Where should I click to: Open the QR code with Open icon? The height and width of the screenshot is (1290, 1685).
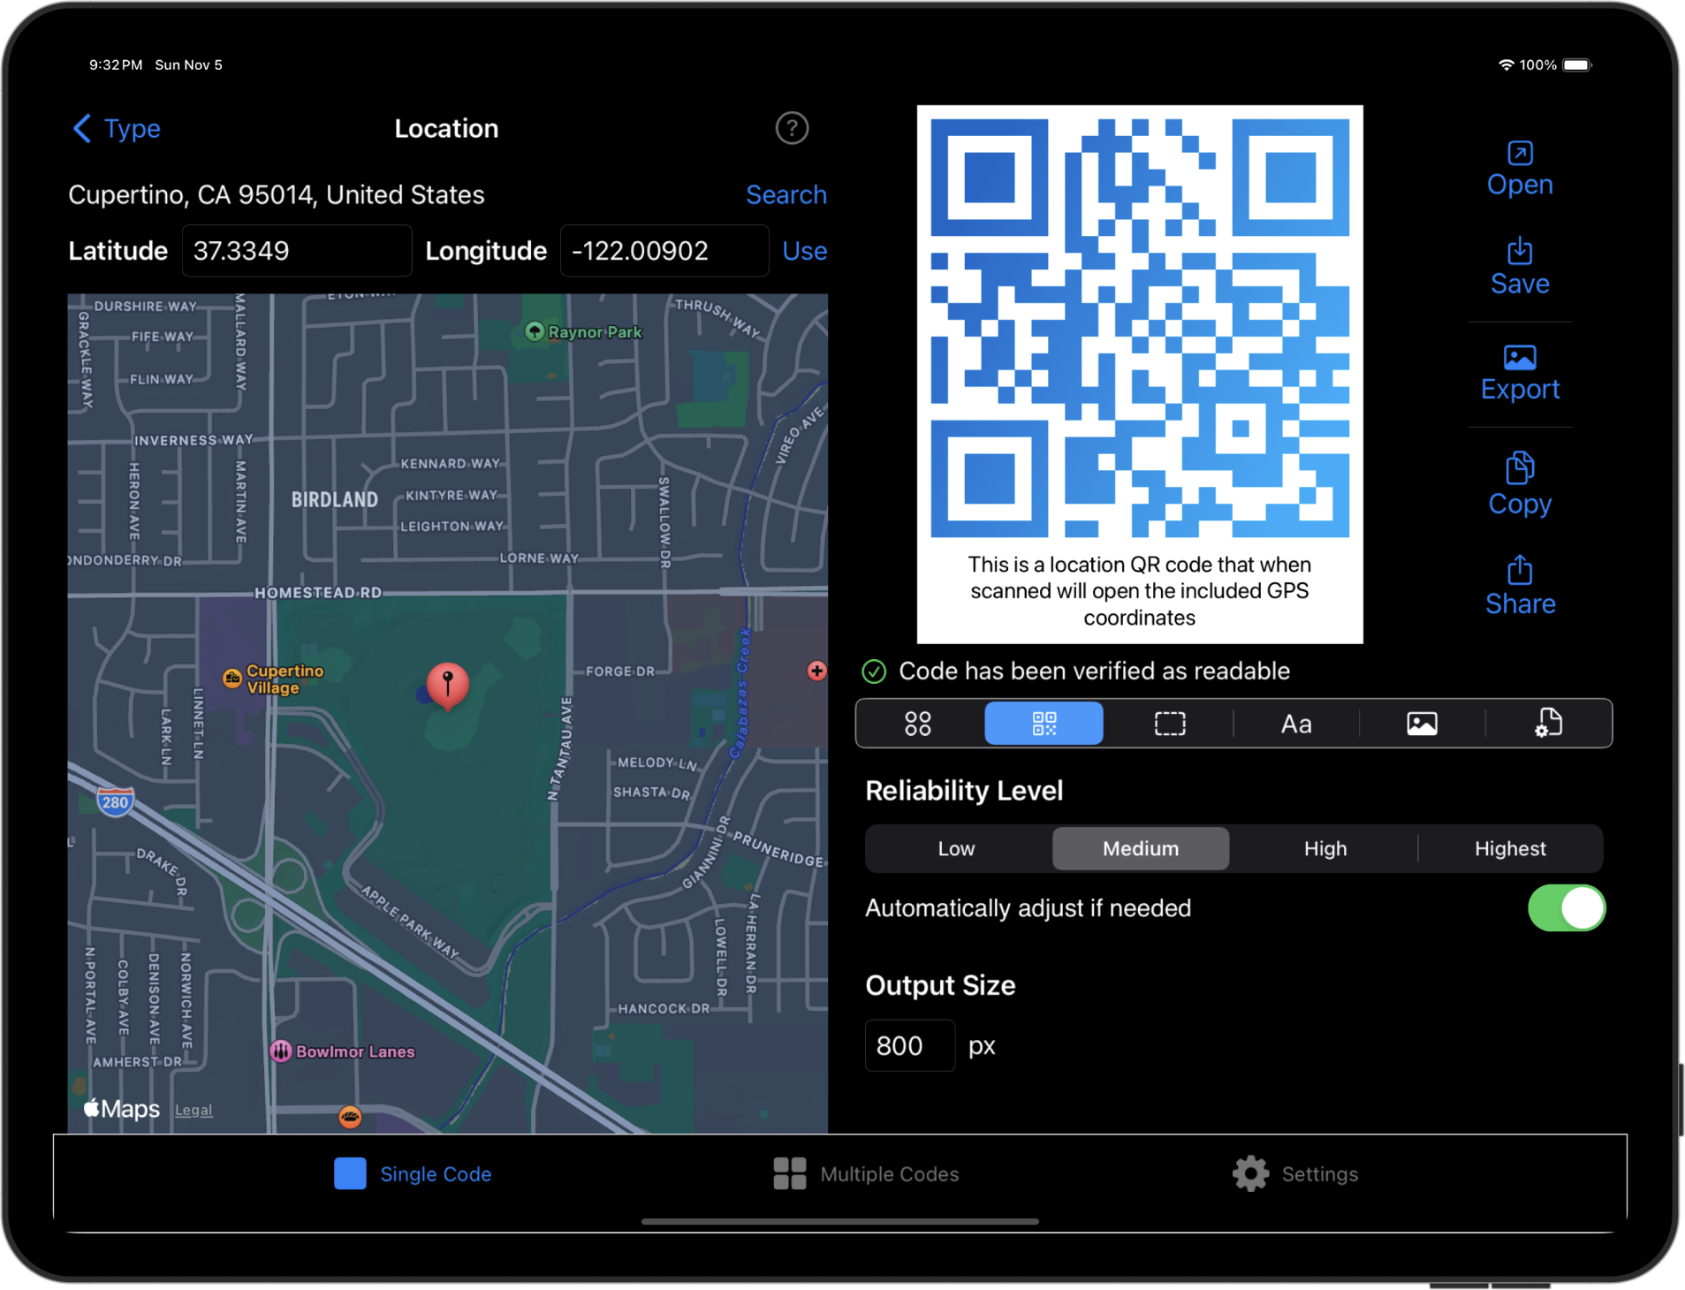tap(1519, 169)
